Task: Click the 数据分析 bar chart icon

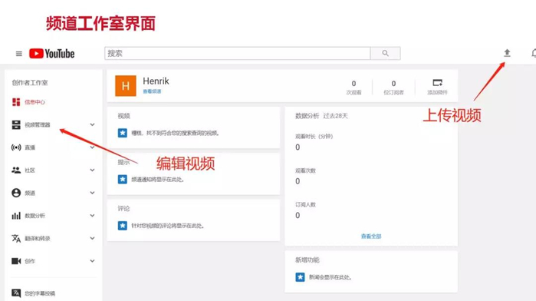Action: point(16,216)
